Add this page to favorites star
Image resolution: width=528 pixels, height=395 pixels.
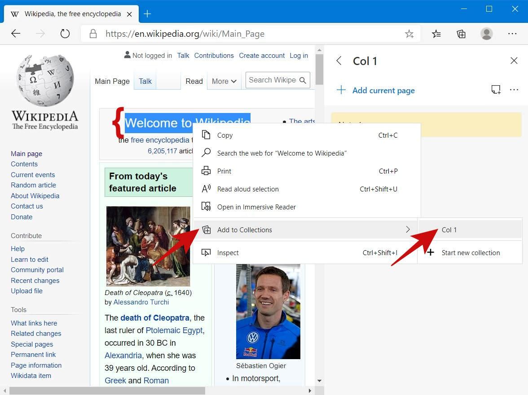click(409, 34)
